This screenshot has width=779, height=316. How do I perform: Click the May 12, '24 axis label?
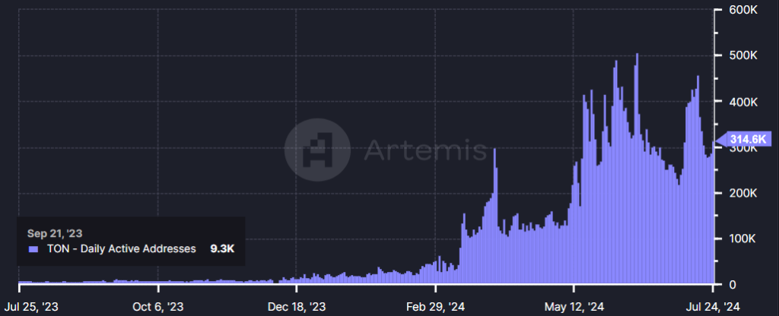tap(574, 307)
